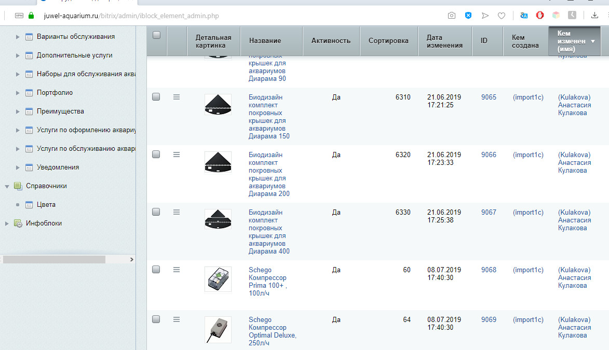
Task: Click the Schego Optimal Deluxe thumbnail
Action: (x=218, y=330)
